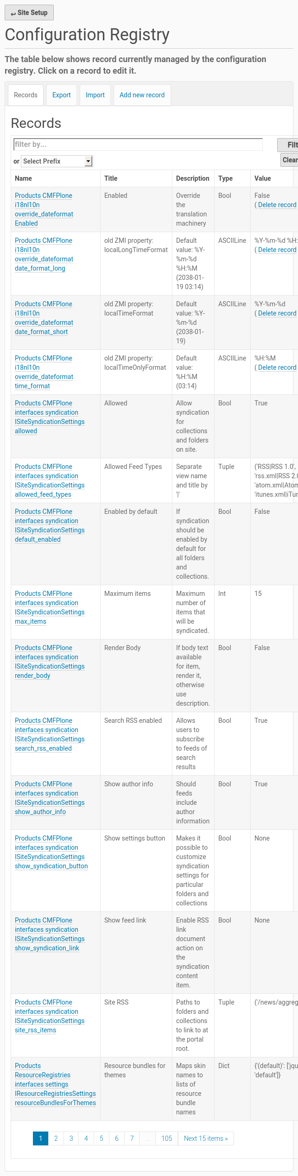Viewport: 298px width, 1176px height.
Task: Switch to the Export tab
Action: pos(61,95)
